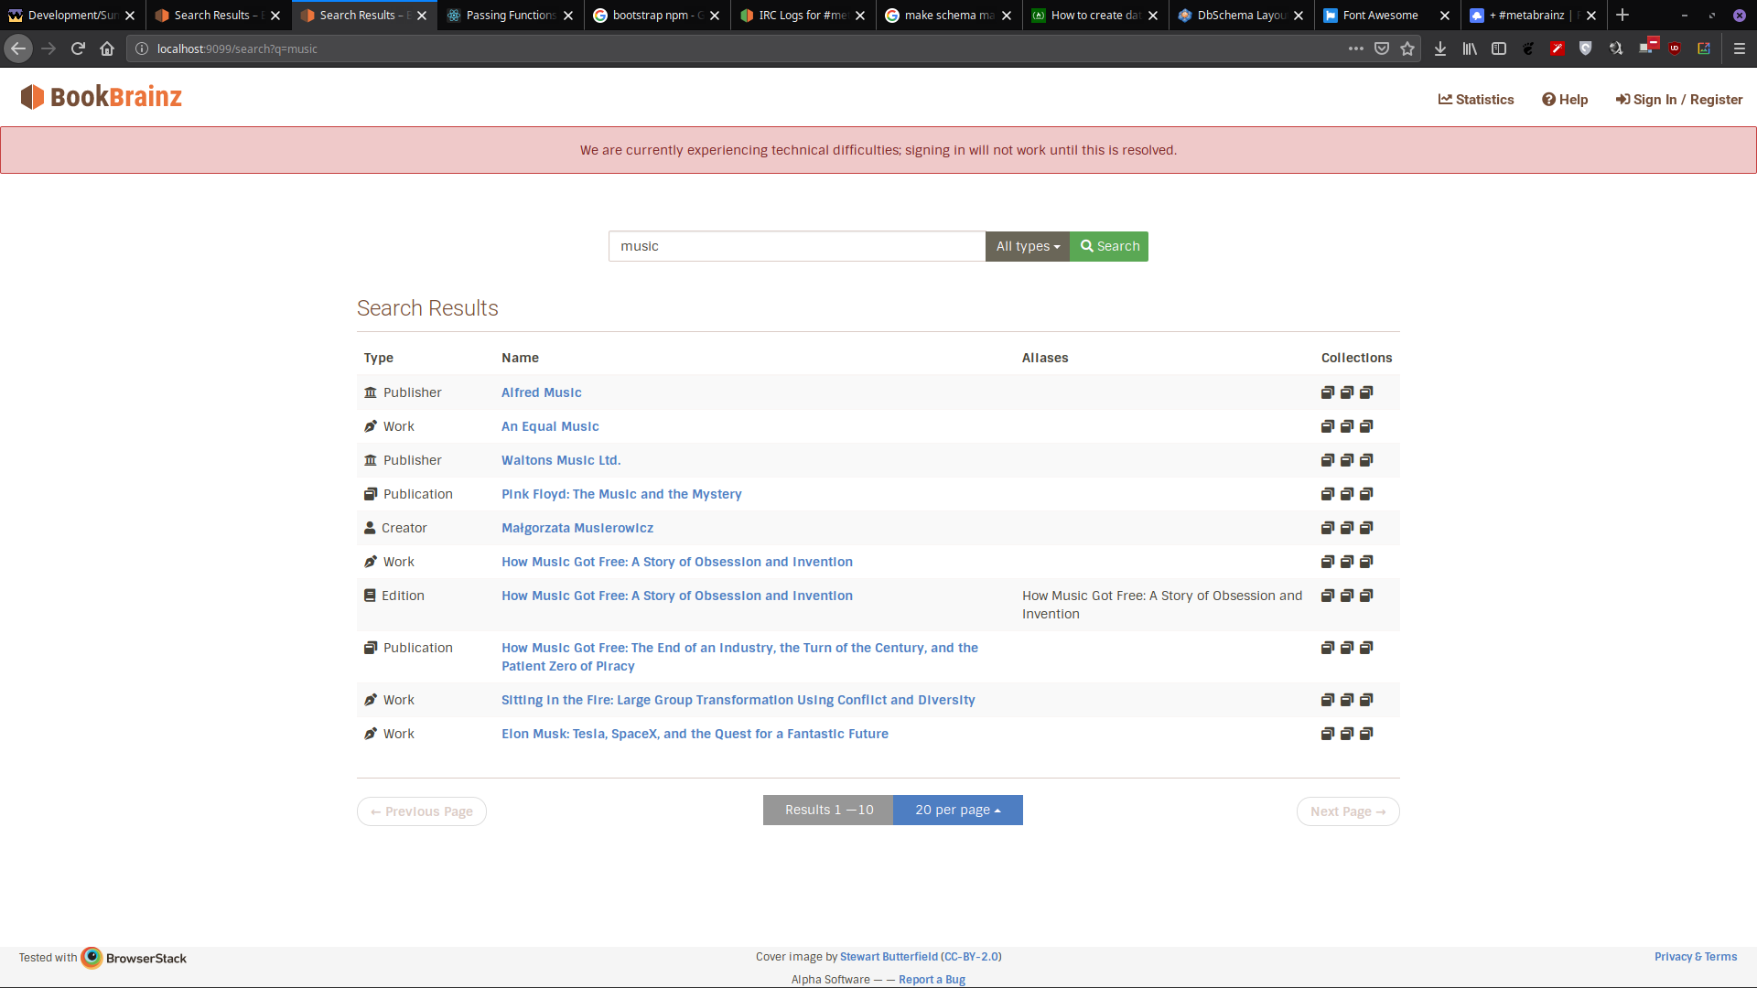Switch to DbSchema Layout tab
The image size is (1757, 988).
1241,15
